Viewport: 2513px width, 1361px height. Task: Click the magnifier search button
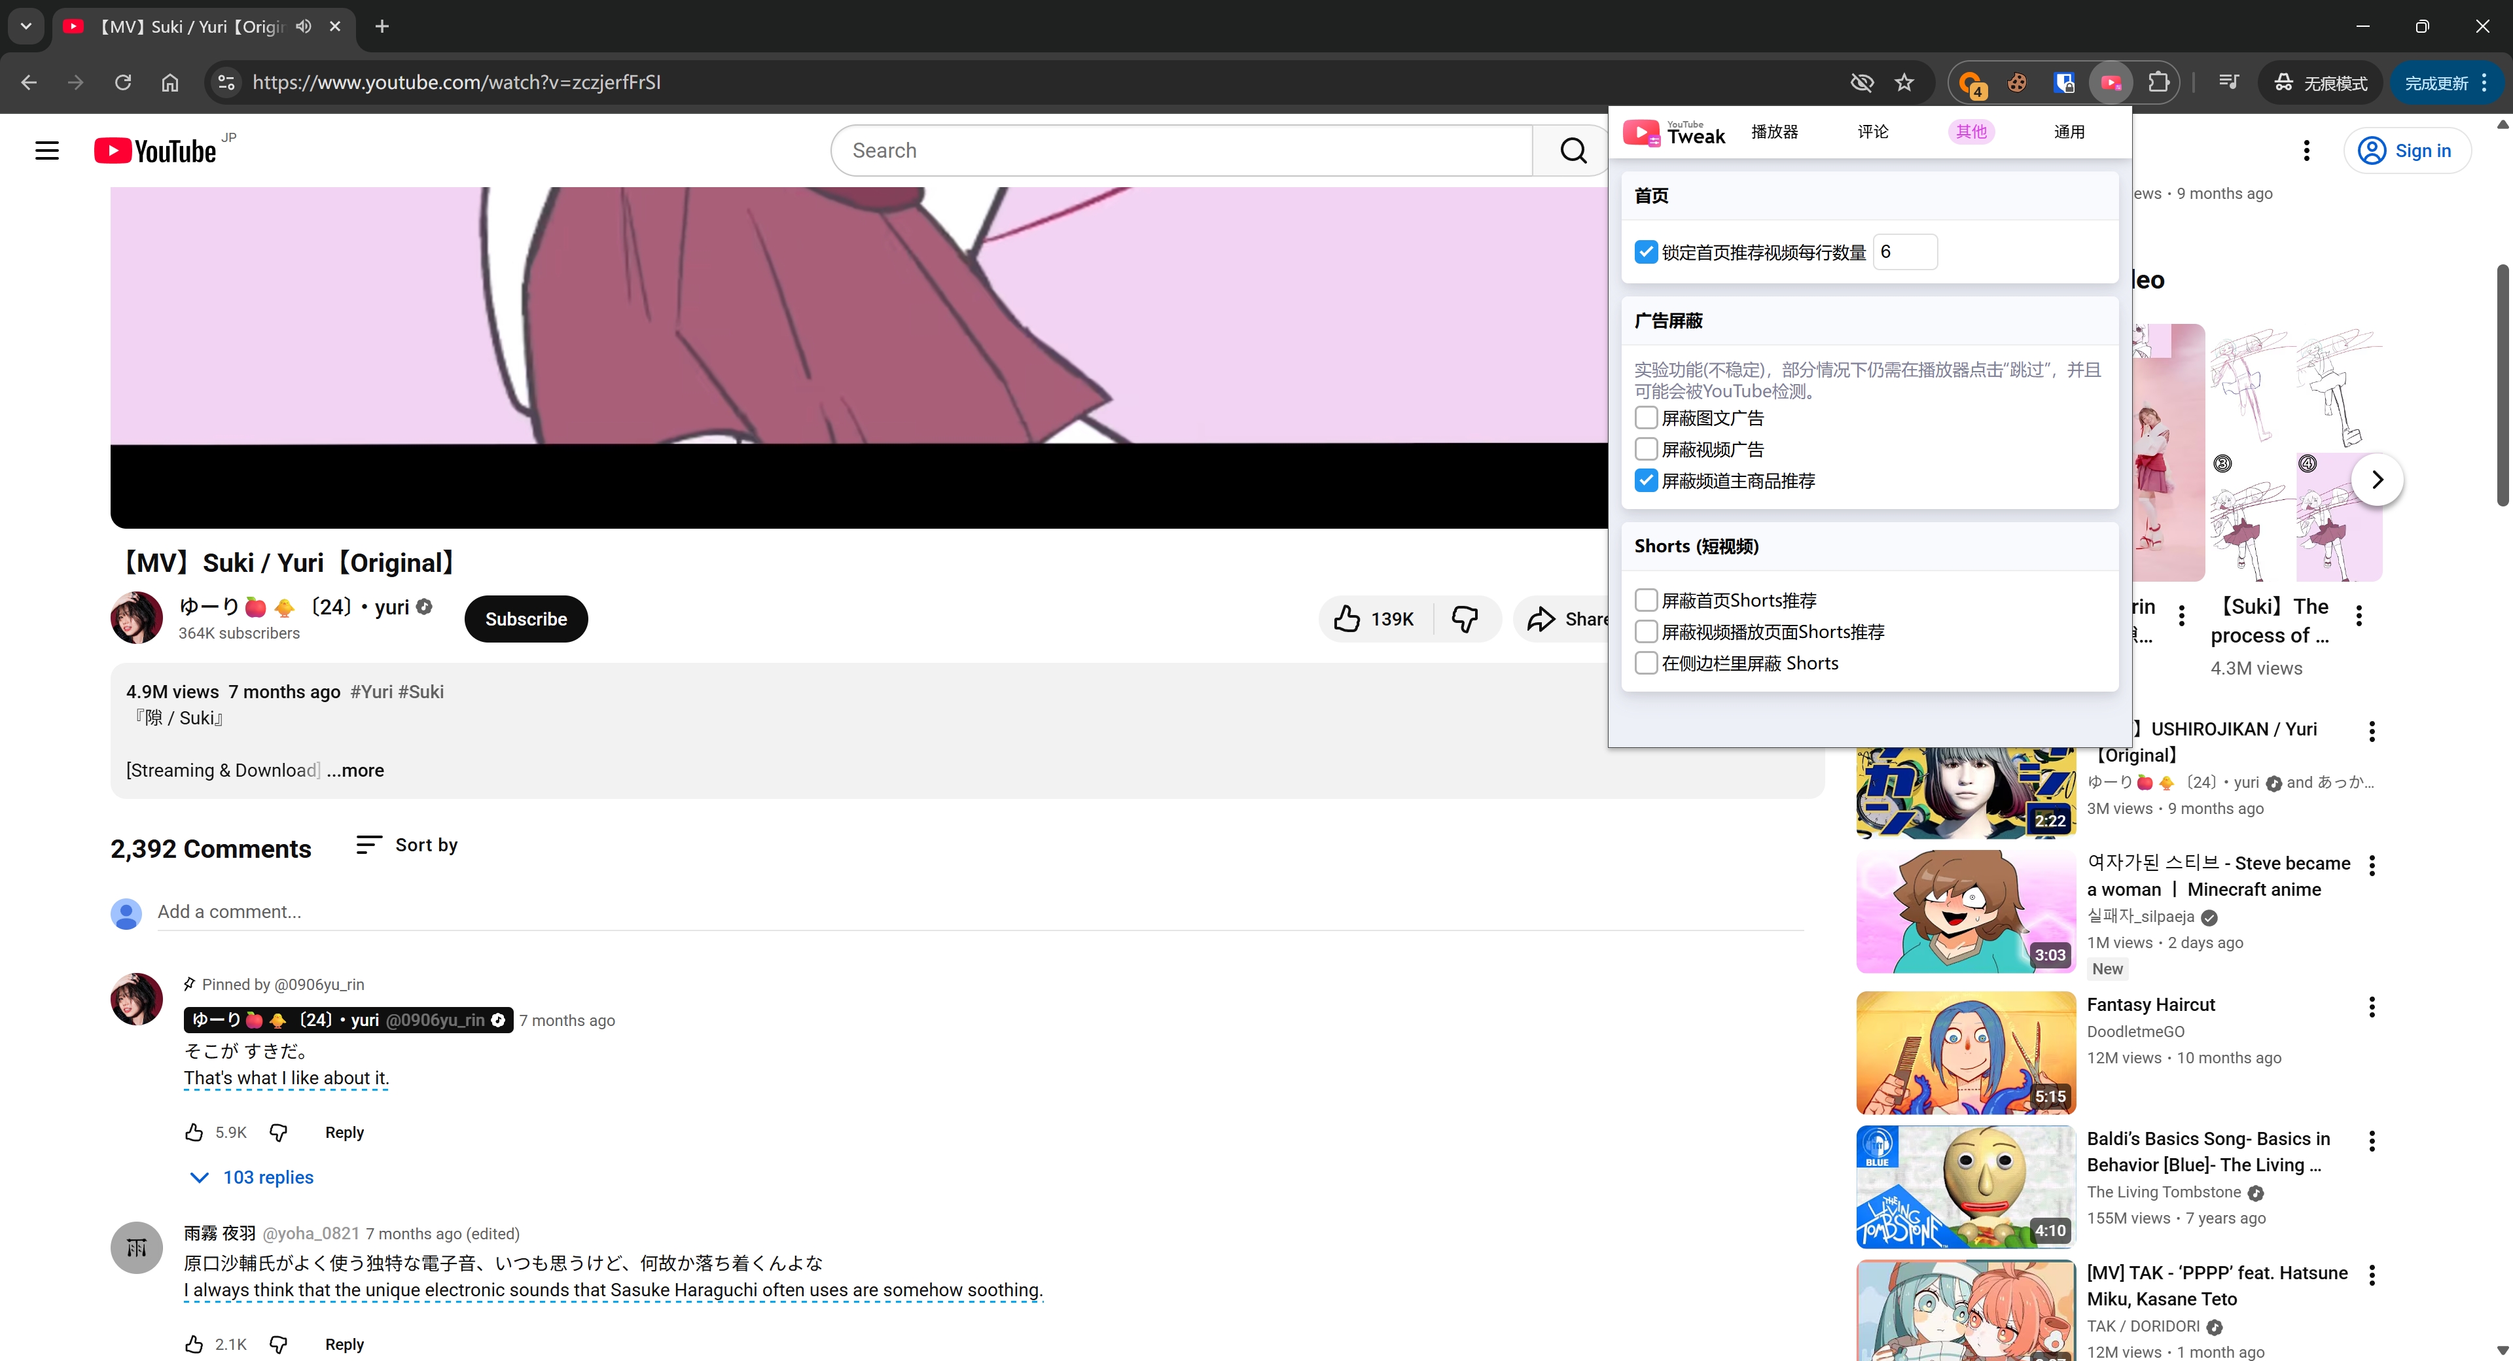pyautogui.click(x=1573, y=150)
